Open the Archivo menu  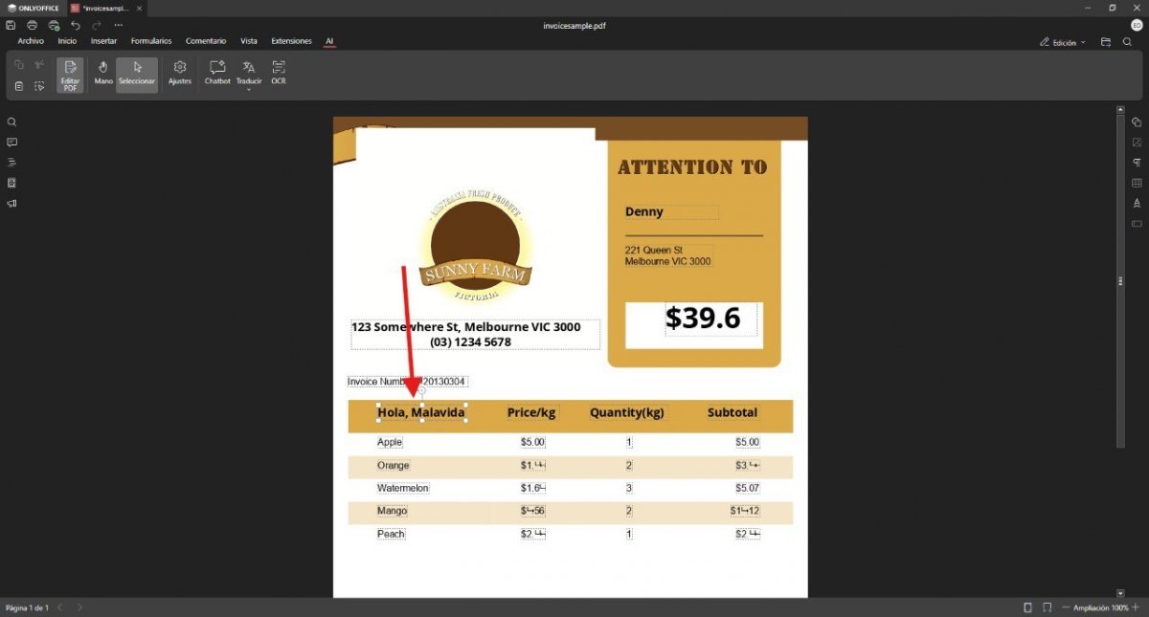pos(31,41)
